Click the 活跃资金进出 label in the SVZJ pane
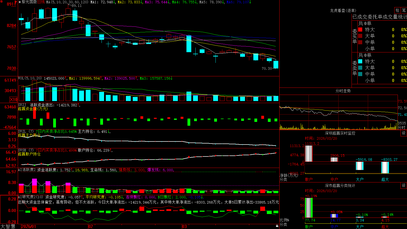407x229 pixels. [42, 105]
